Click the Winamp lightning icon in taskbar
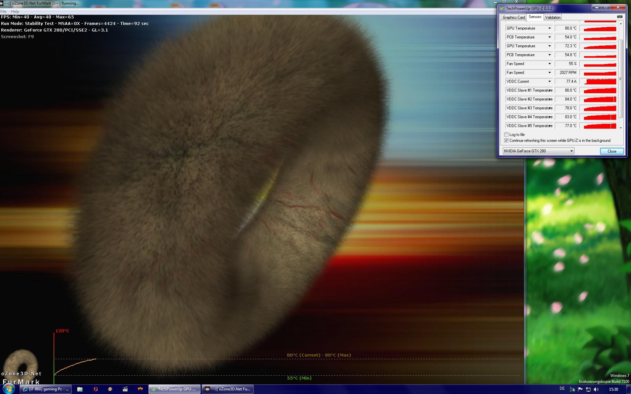 110,389
